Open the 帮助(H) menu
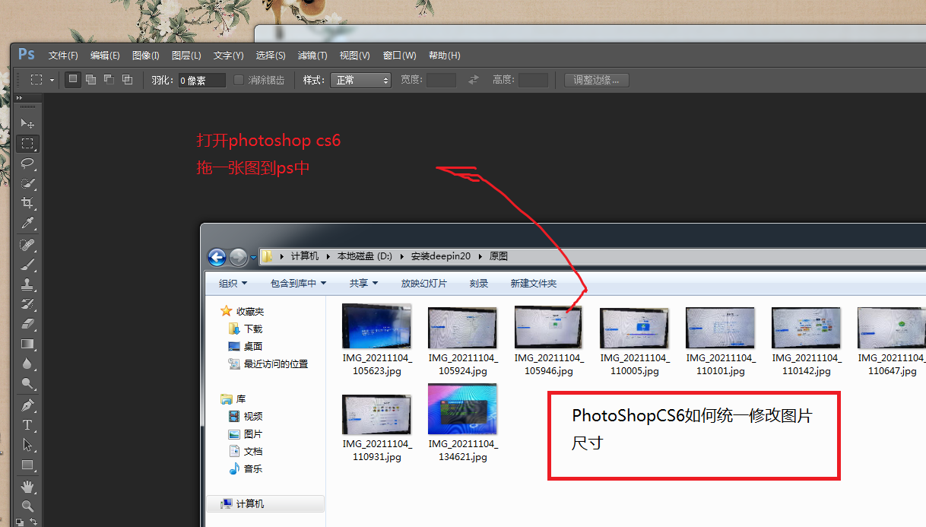Image resolution: width=926 pixels, height=527 pixels. pyautogui.click(x=444, y=56)
